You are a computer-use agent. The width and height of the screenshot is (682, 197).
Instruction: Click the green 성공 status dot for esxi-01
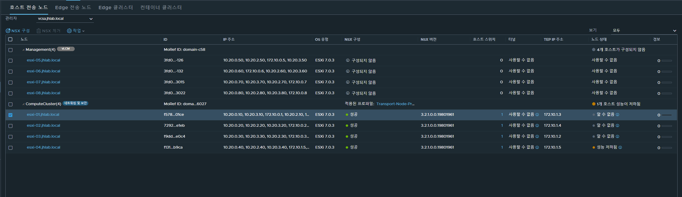(x=347, y=115)
